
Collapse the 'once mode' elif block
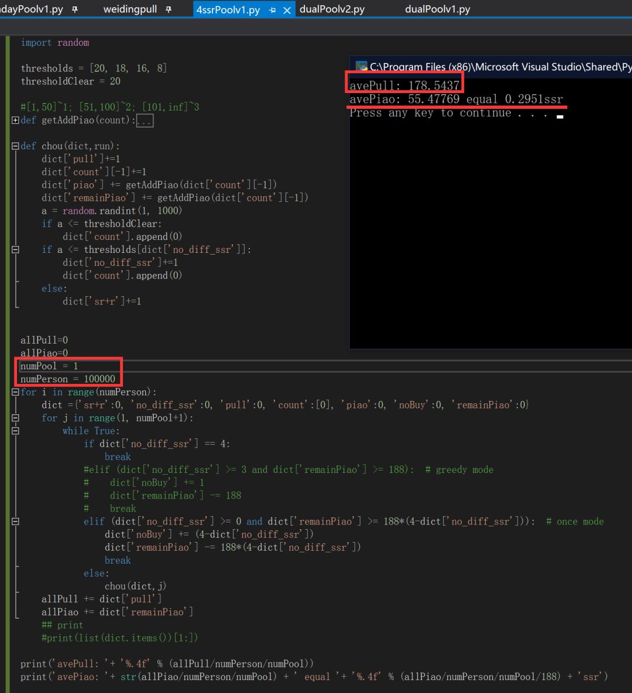pos(15,522)
